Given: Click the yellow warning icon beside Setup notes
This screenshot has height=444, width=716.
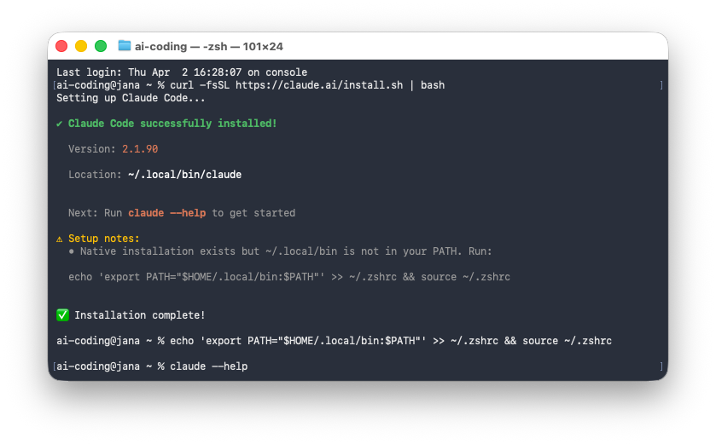Looking at the screenshot, I should click(x=60, y=239).
